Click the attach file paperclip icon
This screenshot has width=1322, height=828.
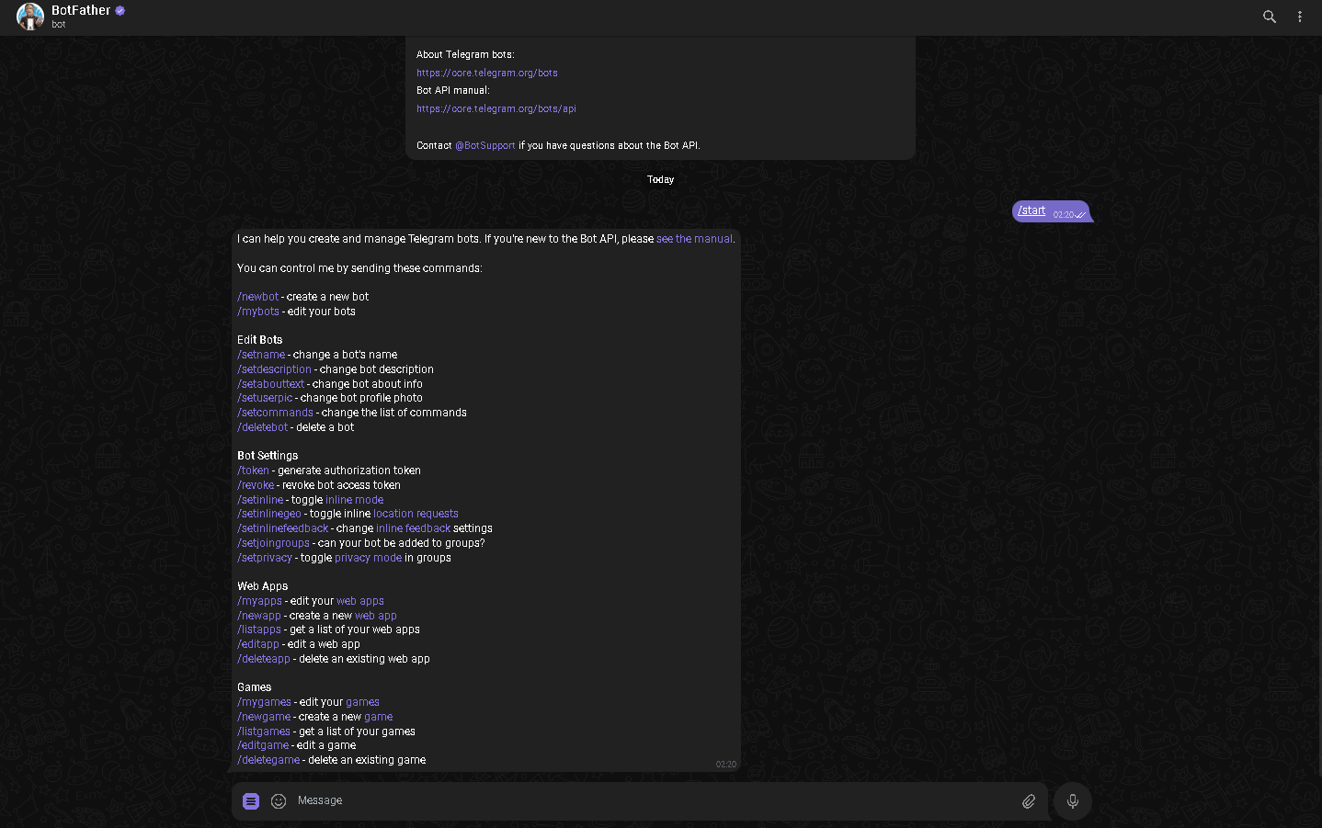click(x=1029, y=801)
